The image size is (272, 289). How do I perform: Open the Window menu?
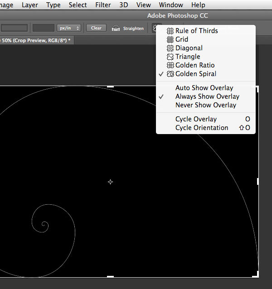point(171,5)
